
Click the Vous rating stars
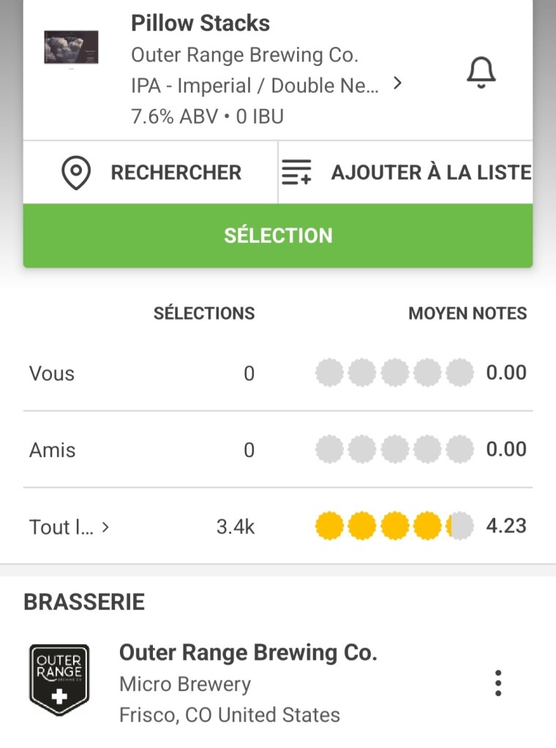pyautogui.click(x=394, y=373)
